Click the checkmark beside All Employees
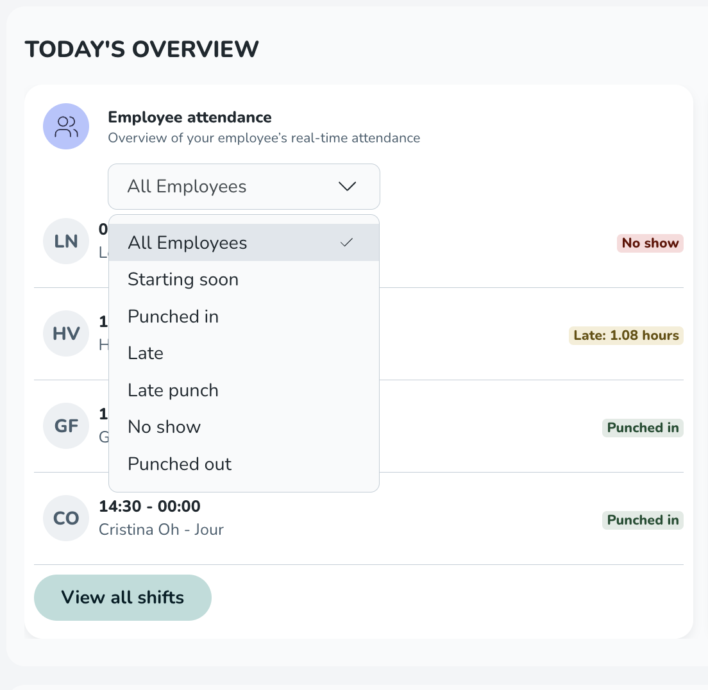This screenshot has width=708, height=690. tap(347, 242)
